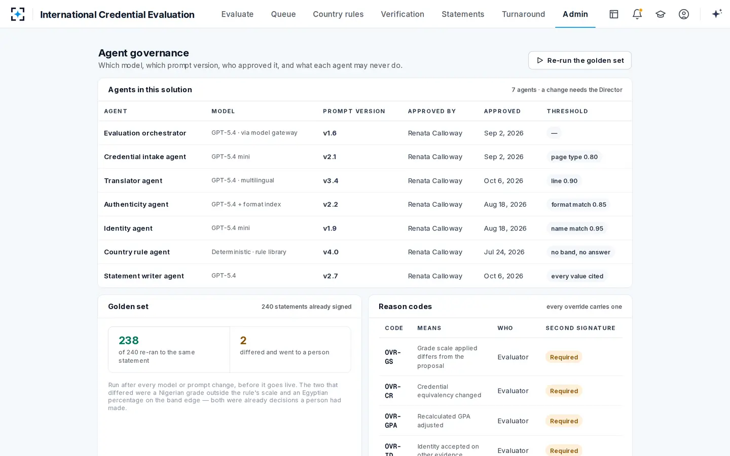The height and width of the screenshot is (456, 730).
Task: Click the PROMPT VERSION column header
Action: [x=354, y=111]
